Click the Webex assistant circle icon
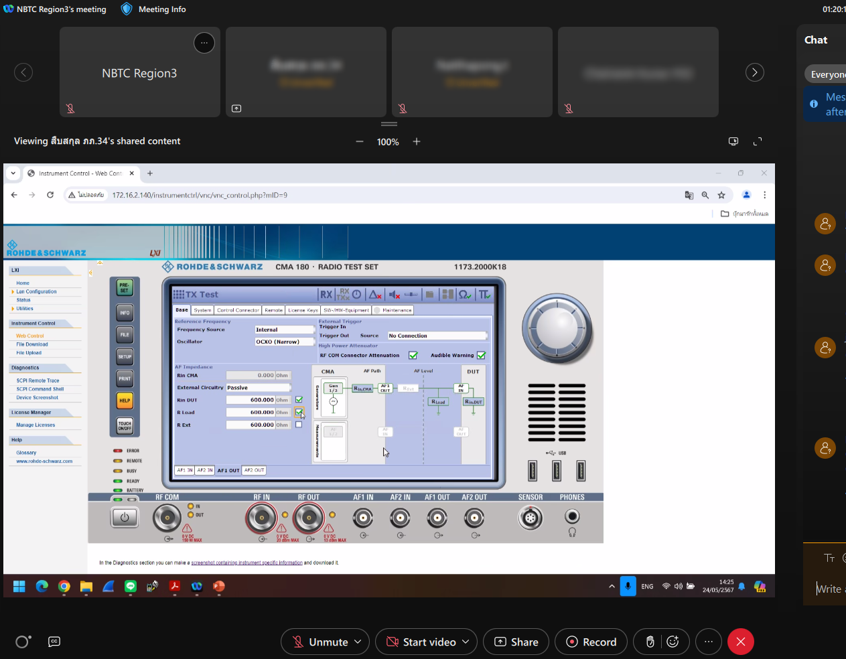The height and width of the screenshot is (659, 846). pyautogui.click(x=22, y=642)
